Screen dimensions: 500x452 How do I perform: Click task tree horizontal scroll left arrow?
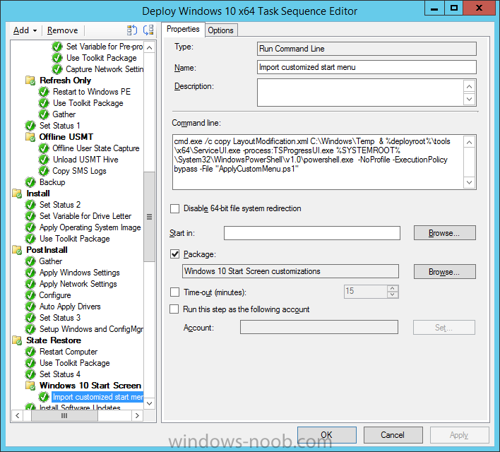pos(18,416)
